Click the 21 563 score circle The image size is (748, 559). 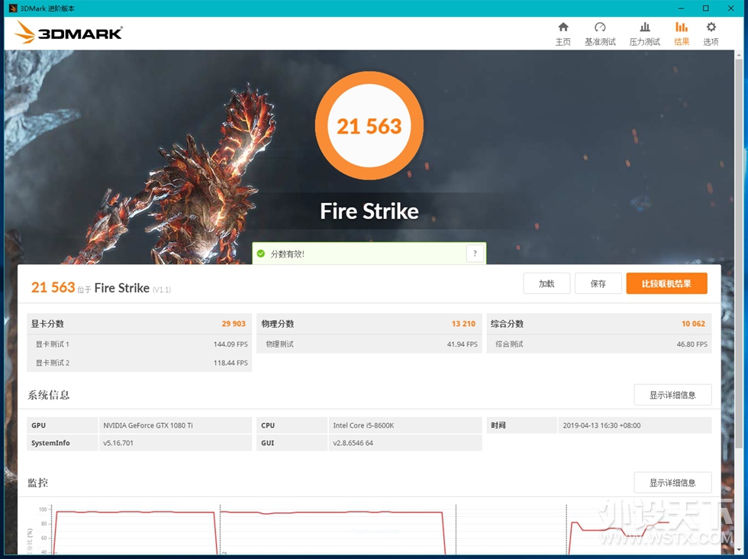coord(369,125)
